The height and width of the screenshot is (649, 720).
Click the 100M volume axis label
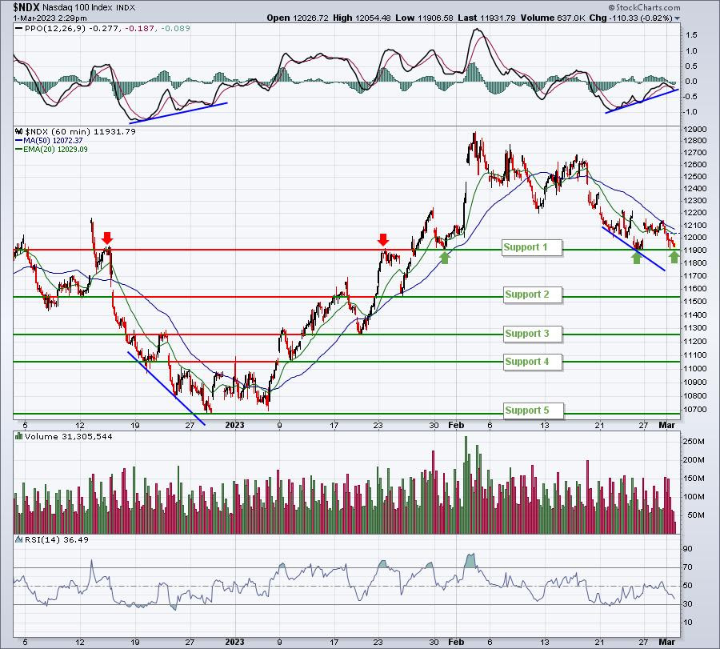coord(694,497)
